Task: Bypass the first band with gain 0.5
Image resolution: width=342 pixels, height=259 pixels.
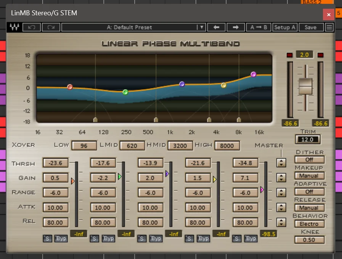Action: tap(61, 238)
